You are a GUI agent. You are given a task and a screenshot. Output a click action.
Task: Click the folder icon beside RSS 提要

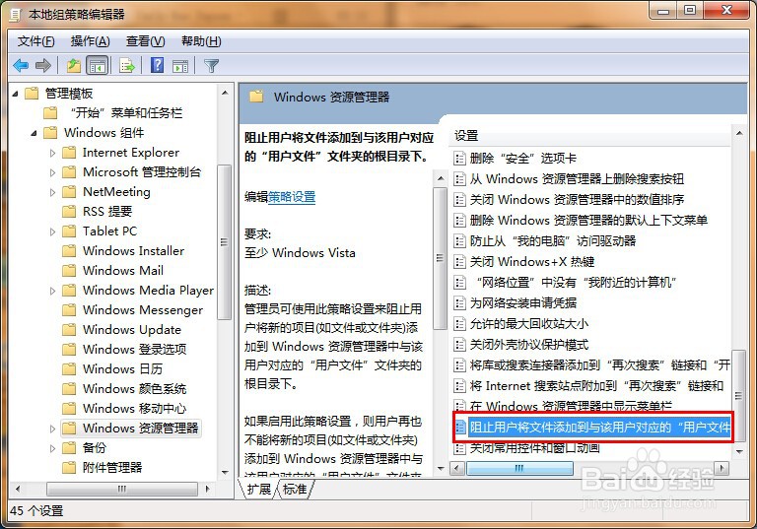(69, 212)
